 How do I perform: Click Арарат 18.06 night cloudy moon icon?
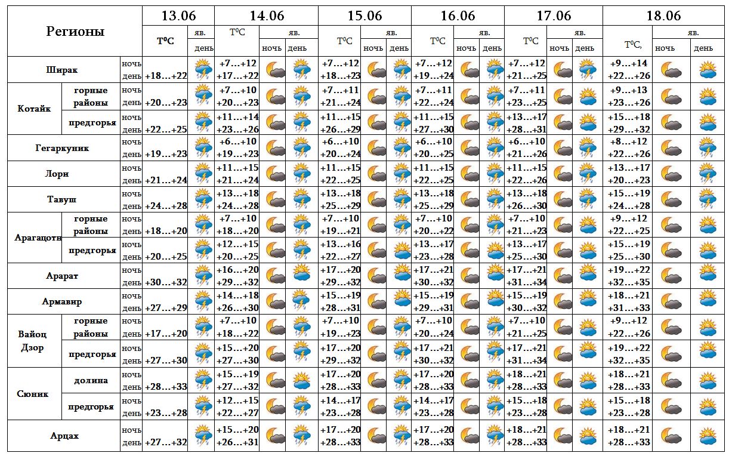pos(672,276)
